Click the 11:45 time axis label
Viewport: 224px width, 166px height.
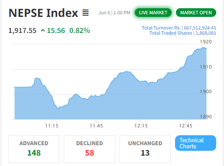[x=96, y=126]
